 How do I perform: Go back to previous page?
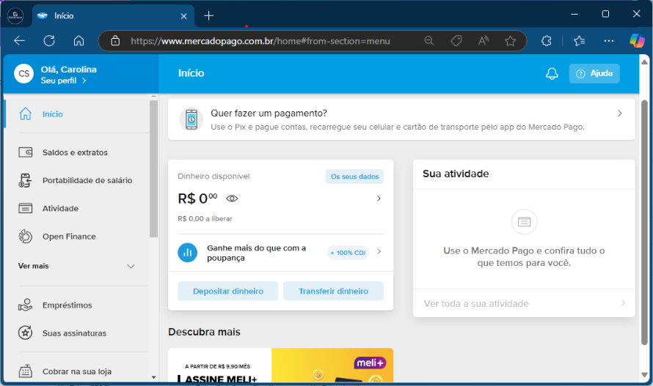point(20,41)
